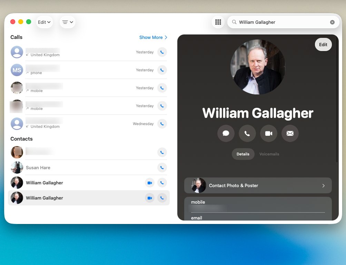Click in the William Gallagher search field

281,22
